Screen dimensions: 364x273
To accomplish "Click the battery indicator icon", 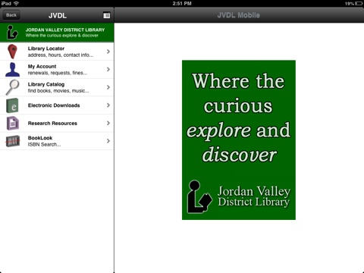I will pos(359,4).
